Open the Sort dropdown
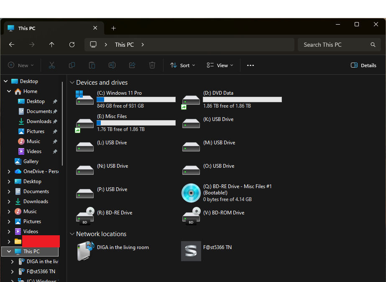Screen dimensions: 386x282 [183, 65]
